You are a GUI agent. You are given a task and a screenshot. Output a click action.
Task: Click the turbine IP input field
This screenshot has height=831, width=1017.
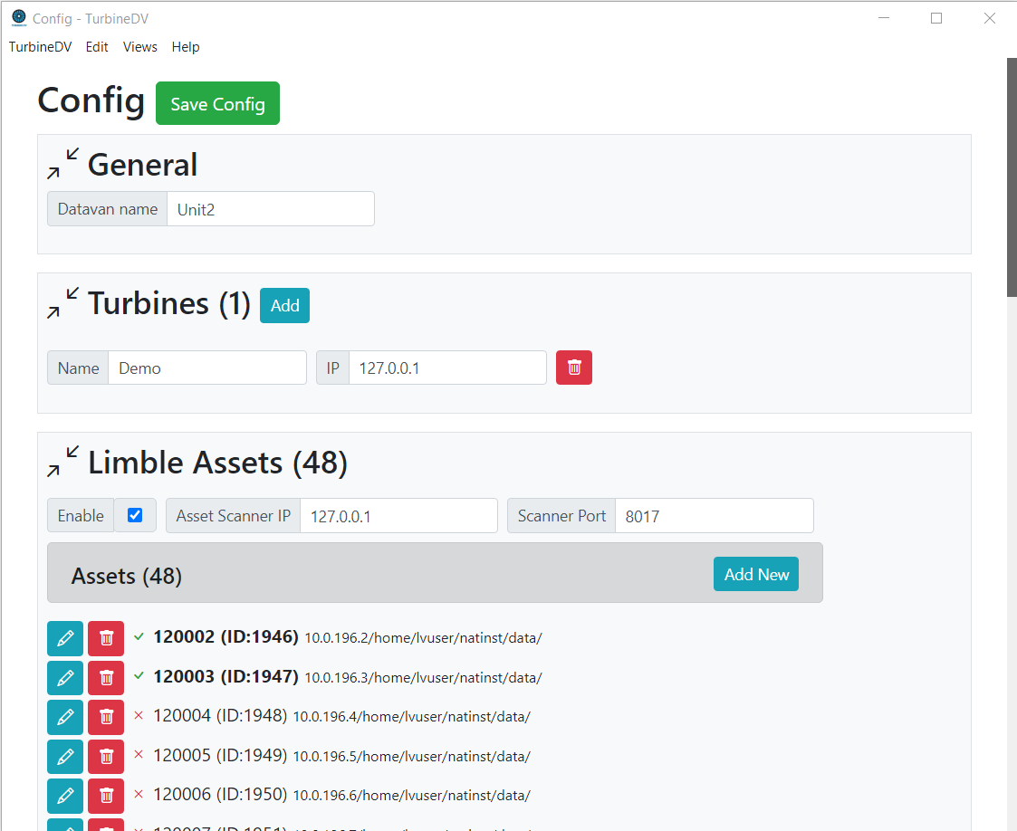pos(447,368)
